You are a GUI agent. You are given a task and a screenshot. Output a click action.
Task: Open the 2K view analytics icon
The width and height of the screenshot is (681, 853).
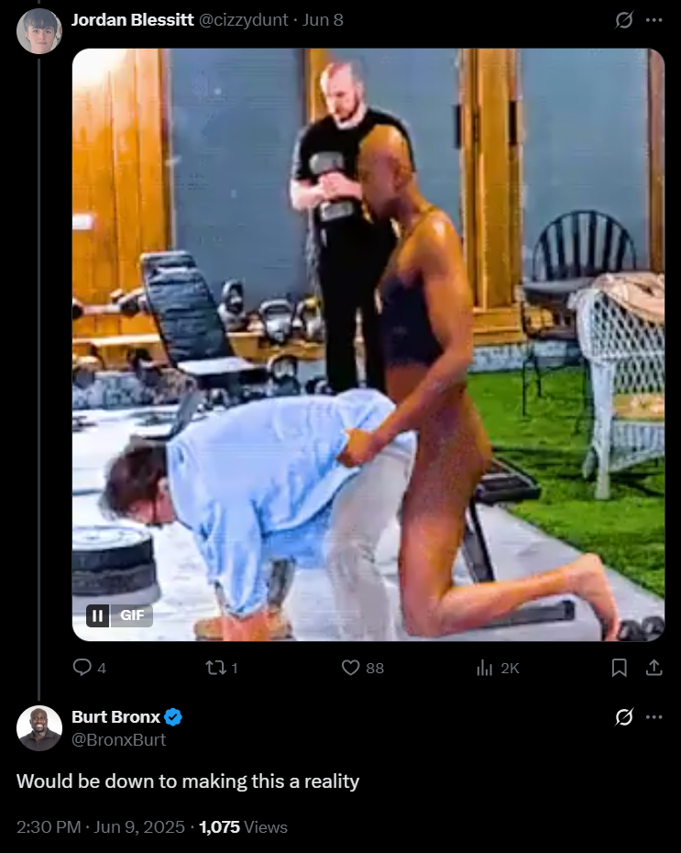(484, 668)
